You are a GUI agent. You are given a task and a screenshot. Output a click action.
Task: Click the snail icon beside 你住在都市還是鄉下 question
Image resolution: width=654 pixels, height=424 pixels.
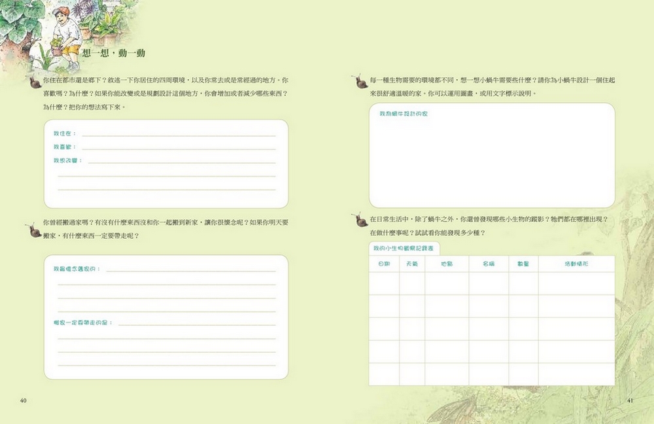coord(34,82)
